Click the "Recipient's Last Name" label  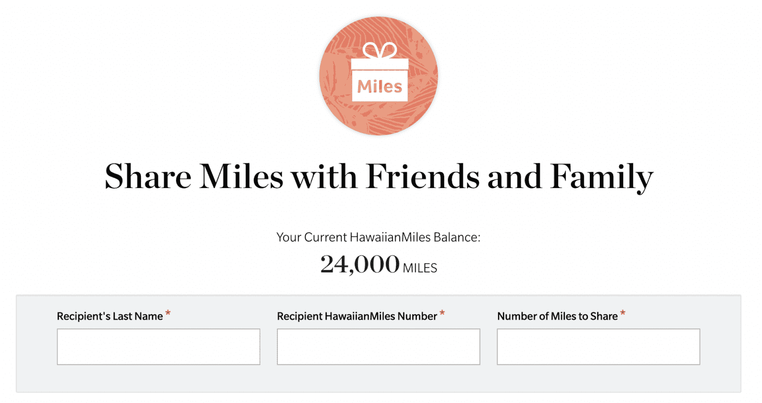pyautogui.click(x=110, y=317)
